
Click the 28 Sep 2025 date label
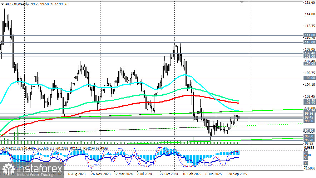[x=238, y=174]
